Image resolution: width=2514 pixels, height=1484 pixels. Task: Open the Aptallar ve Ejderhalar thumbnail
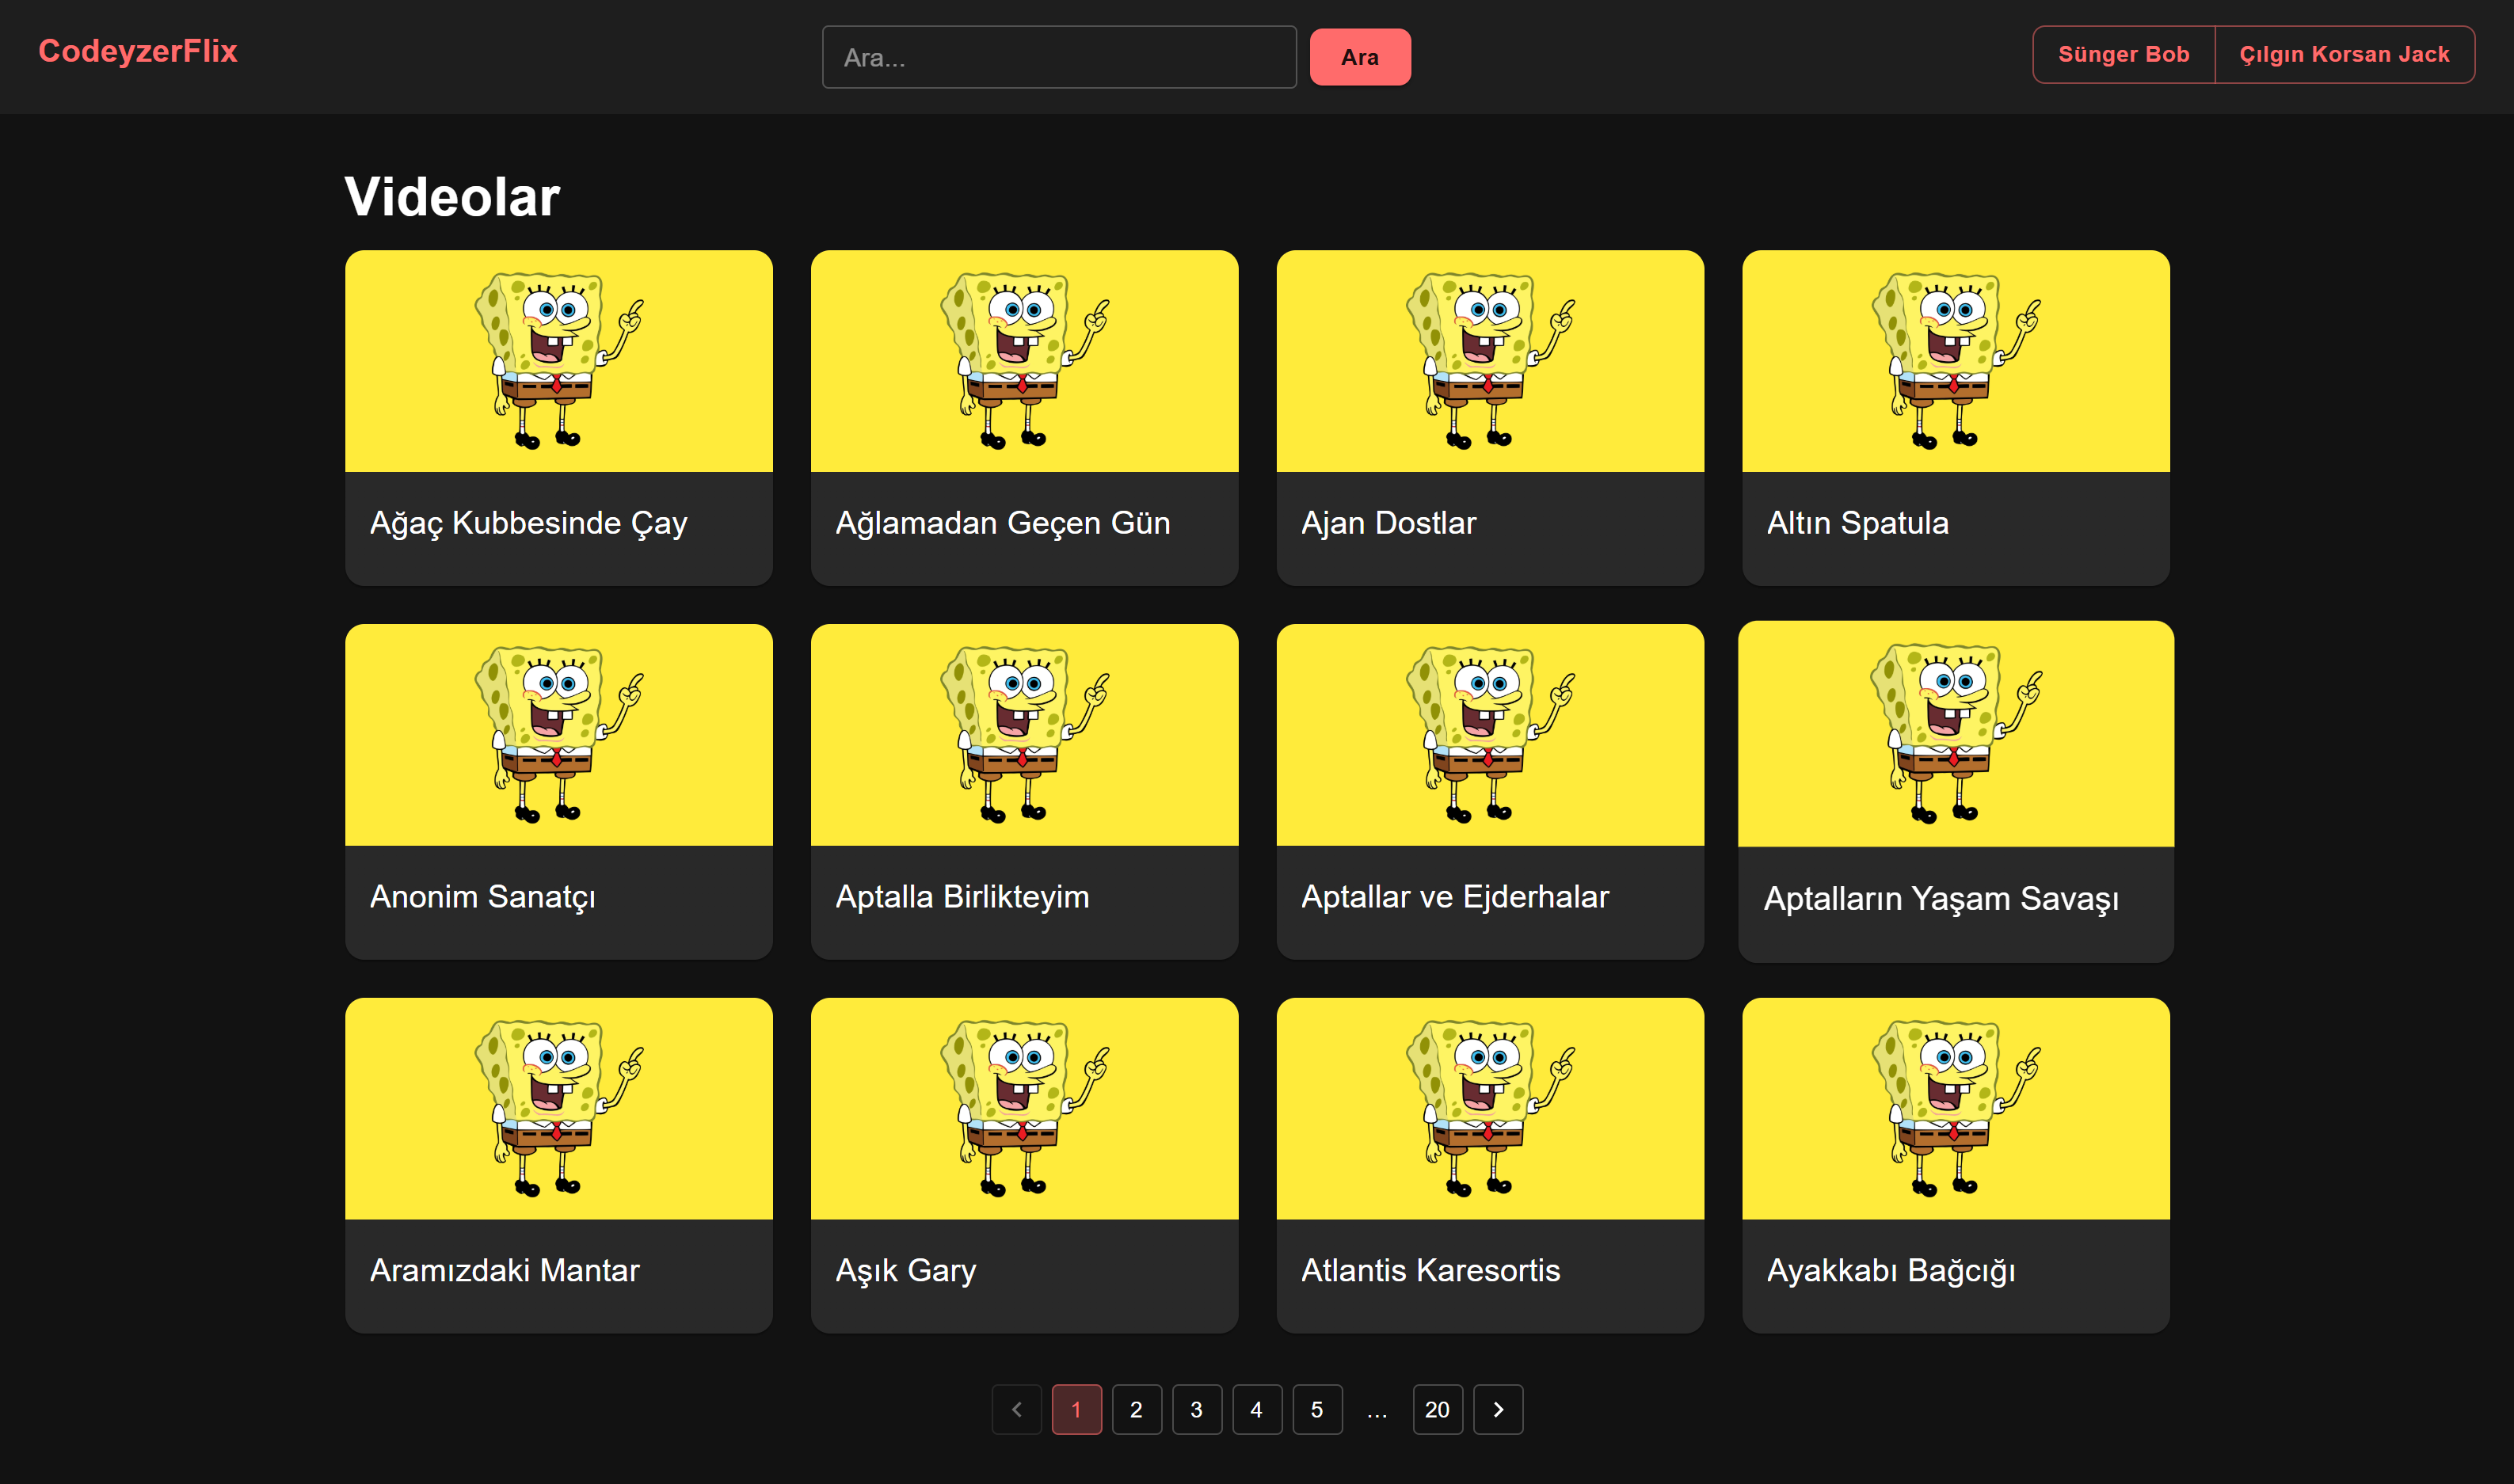tap(1490, 735)
